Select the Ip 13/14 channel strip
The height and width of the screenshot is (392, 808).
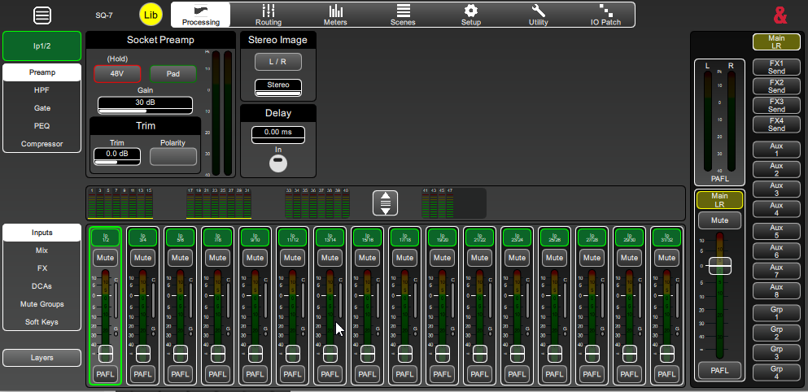click(330, 237)
